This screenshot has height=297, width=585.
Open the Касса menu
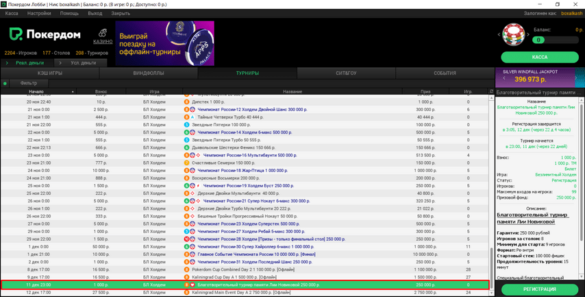12,13
